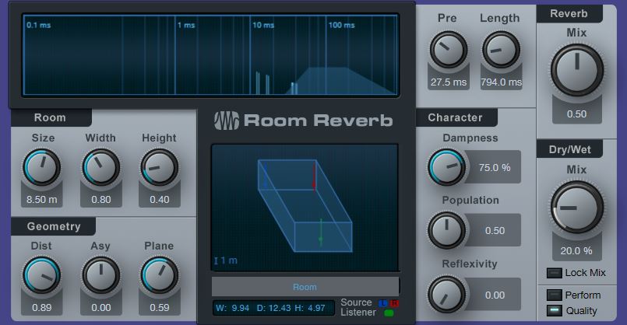Click the Population value field 0.50
This screenshot has width=627, height=325.
495,231
